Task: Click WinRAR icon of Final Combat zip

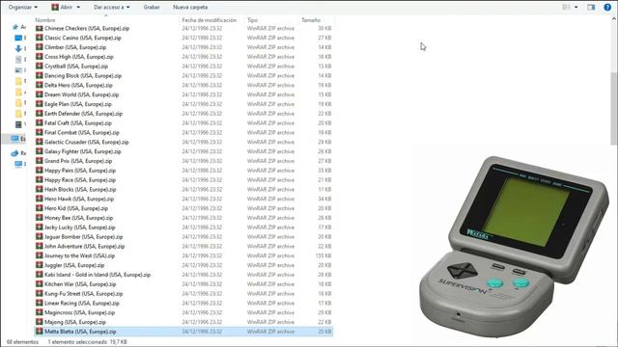Action: 39,132
